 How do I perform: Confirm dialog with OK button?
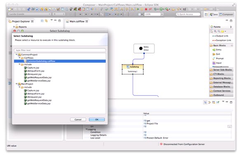coord(97,120)
